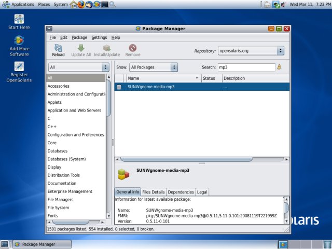Click the clock in the top panel

click(310, 4)
